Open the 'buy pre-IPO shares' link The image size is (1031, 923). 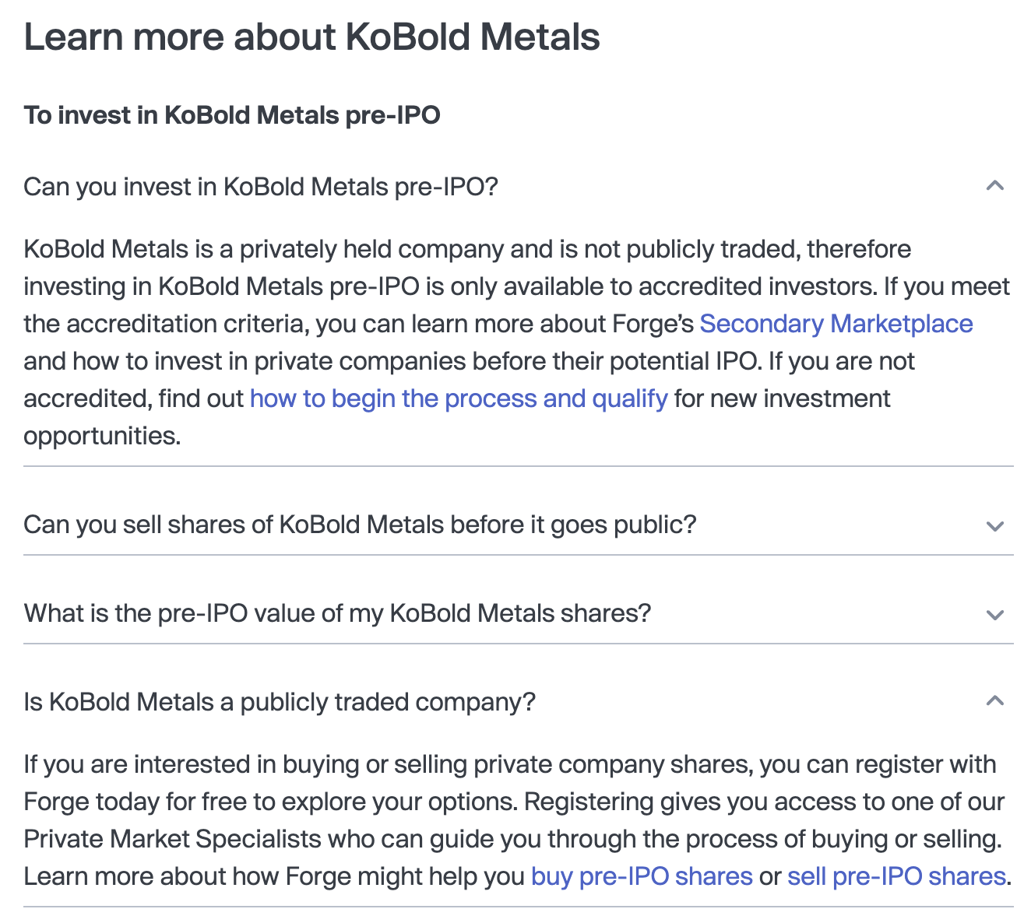click(x=642, y=876)
